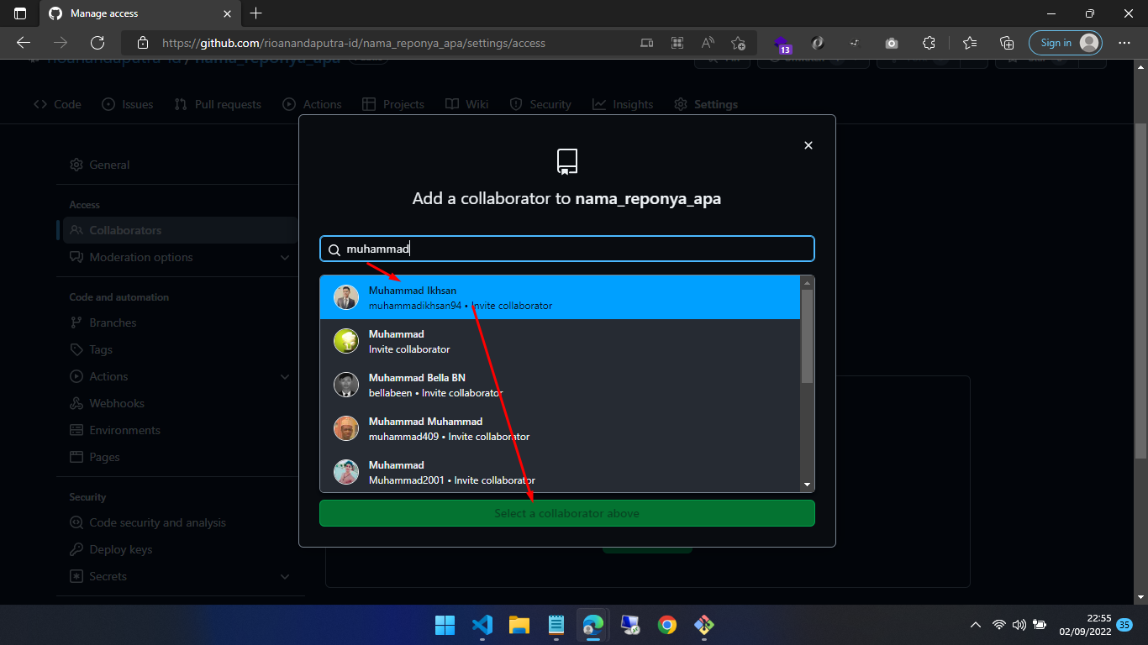
Task: Select the Muhammad result with green avatar
Action: [560, 341]
